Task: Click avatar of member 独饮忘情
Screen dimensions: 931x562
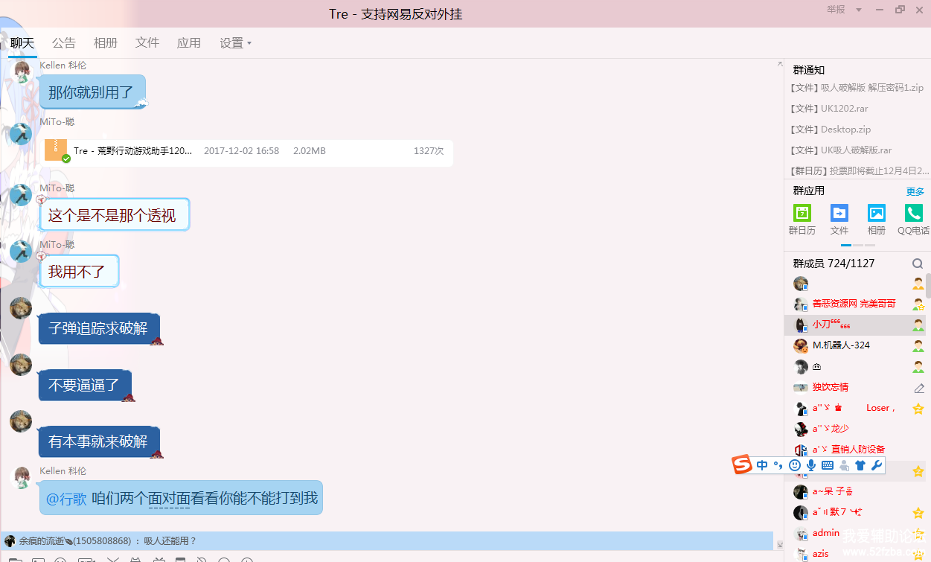Action: [801, 388]
